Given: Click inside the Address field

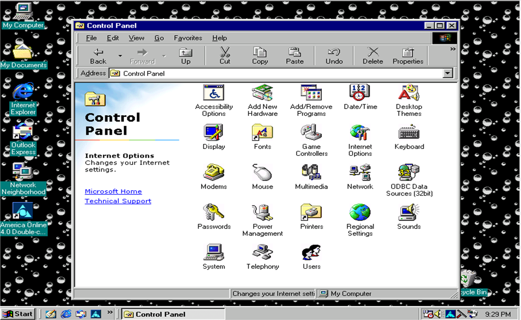Looking at the screenshot, I should [x=276, y=74].
